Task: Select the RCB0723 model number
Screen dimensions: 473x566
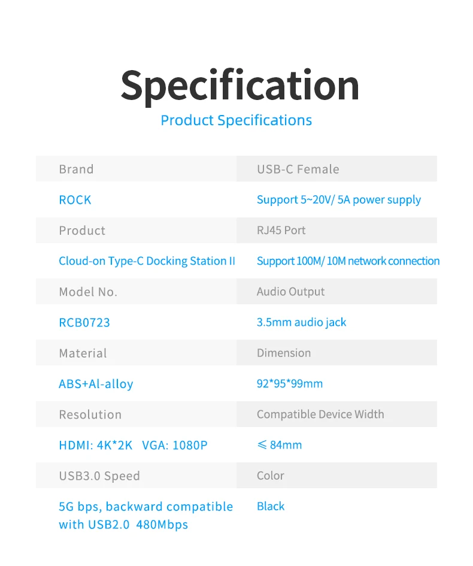Action: 84,322
